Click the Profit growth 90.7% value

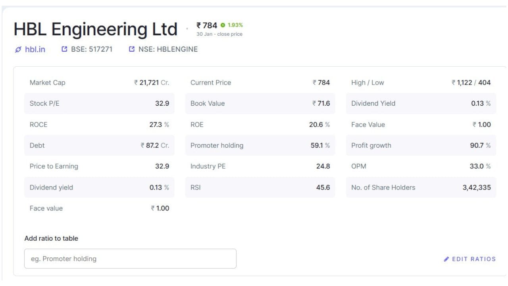479,145
